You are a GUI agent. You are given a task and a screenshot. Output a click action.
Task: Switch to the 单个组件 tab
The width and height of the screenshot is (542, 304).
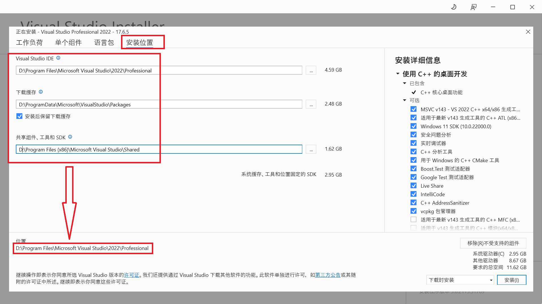point(68,42)
